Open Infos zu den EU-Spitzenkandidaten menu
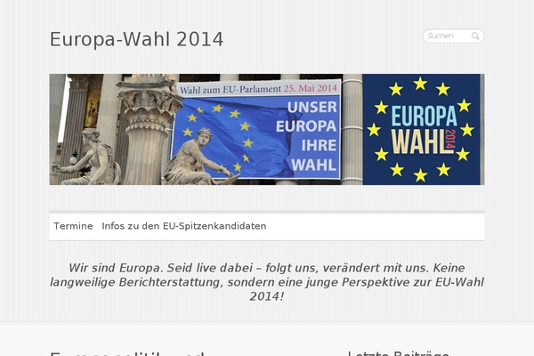This screenshot has width=534, height=356. pos(184,226)
